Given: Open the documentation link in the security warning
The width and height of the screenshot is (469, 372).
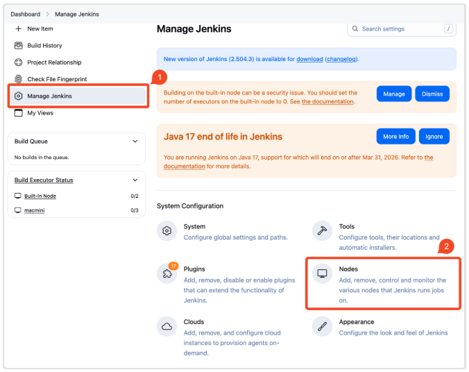Looking at the screenshot, I should [x=327, y=101].
